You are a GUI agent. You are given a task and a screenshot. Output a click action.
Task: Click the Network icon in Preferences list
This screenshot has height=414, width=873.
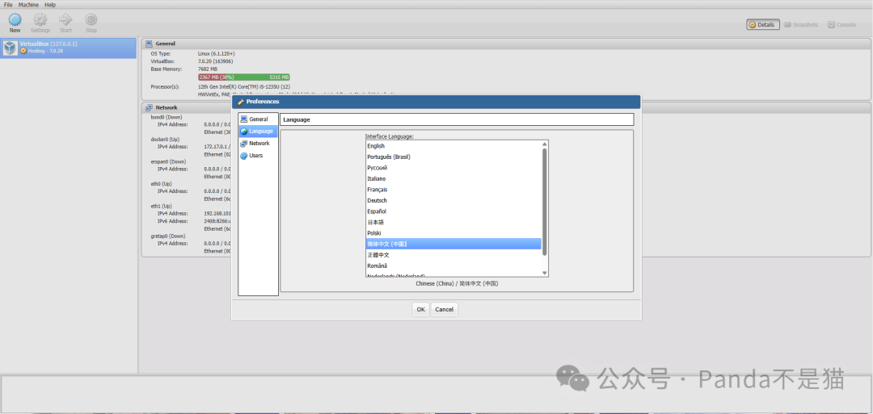tap(244, 144)
